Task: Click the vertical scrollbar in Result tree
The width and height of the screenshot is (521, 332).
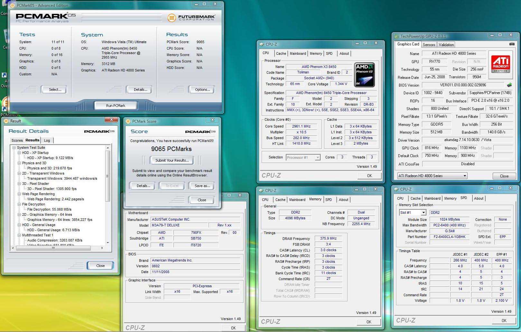Action: point(107,175)
